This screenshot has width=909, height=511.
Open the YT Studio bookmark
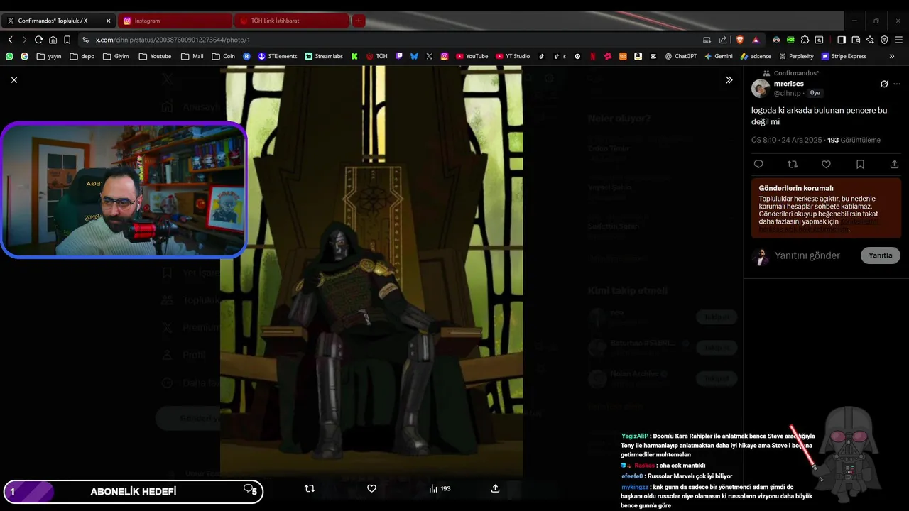coord(513,56)
